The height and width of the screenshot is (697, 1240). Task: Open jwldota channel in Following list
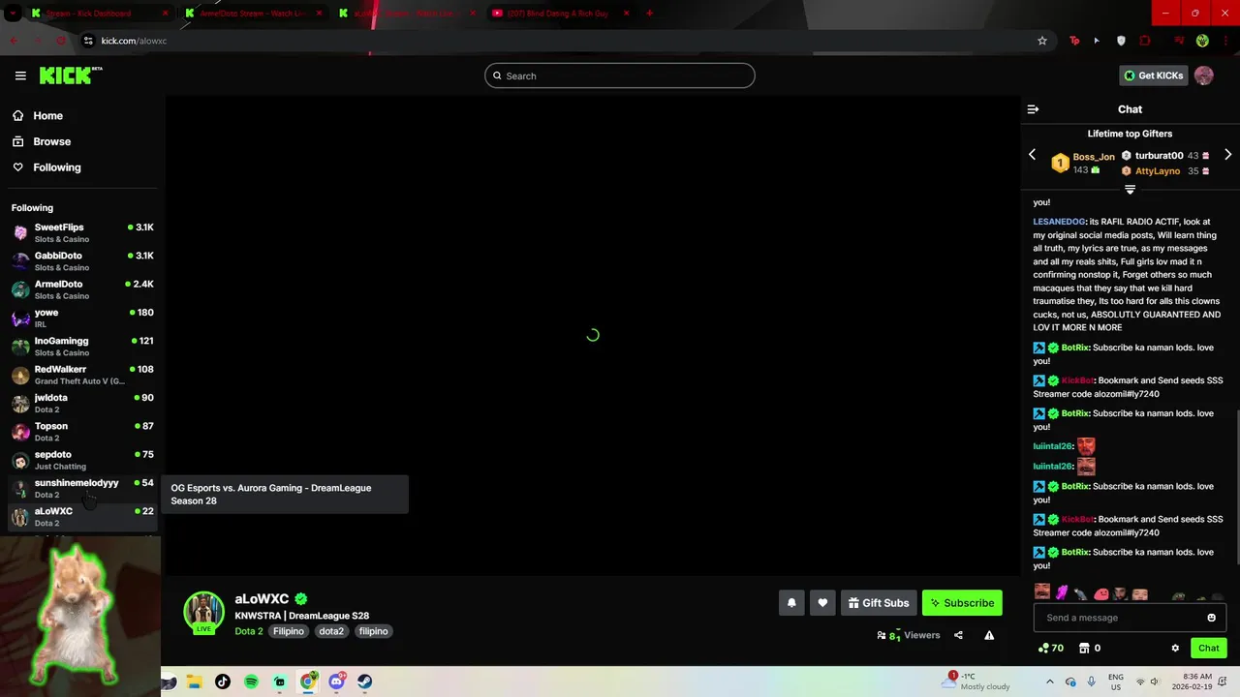click(x=81, y=403)
